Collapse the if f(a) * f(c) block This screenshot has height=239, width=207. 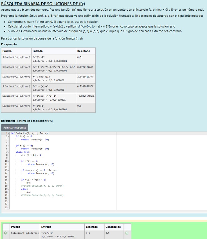(x=9, y=180)
